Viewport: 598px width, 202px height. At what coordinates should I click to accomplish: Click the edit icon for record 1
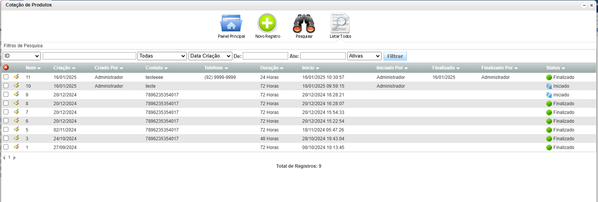point(16,147)
